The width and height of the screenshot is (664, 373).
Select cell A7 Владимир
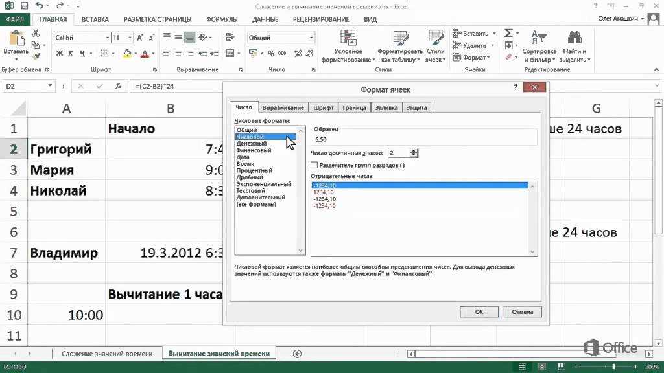click(x=67, y=253)
